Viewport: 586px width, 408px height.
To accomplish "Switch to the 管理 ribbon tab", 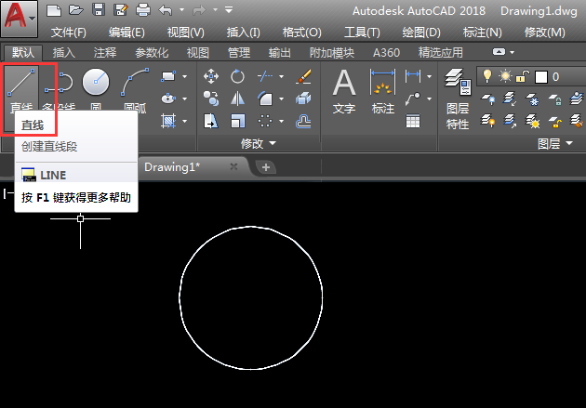I will tap(239, 53).
